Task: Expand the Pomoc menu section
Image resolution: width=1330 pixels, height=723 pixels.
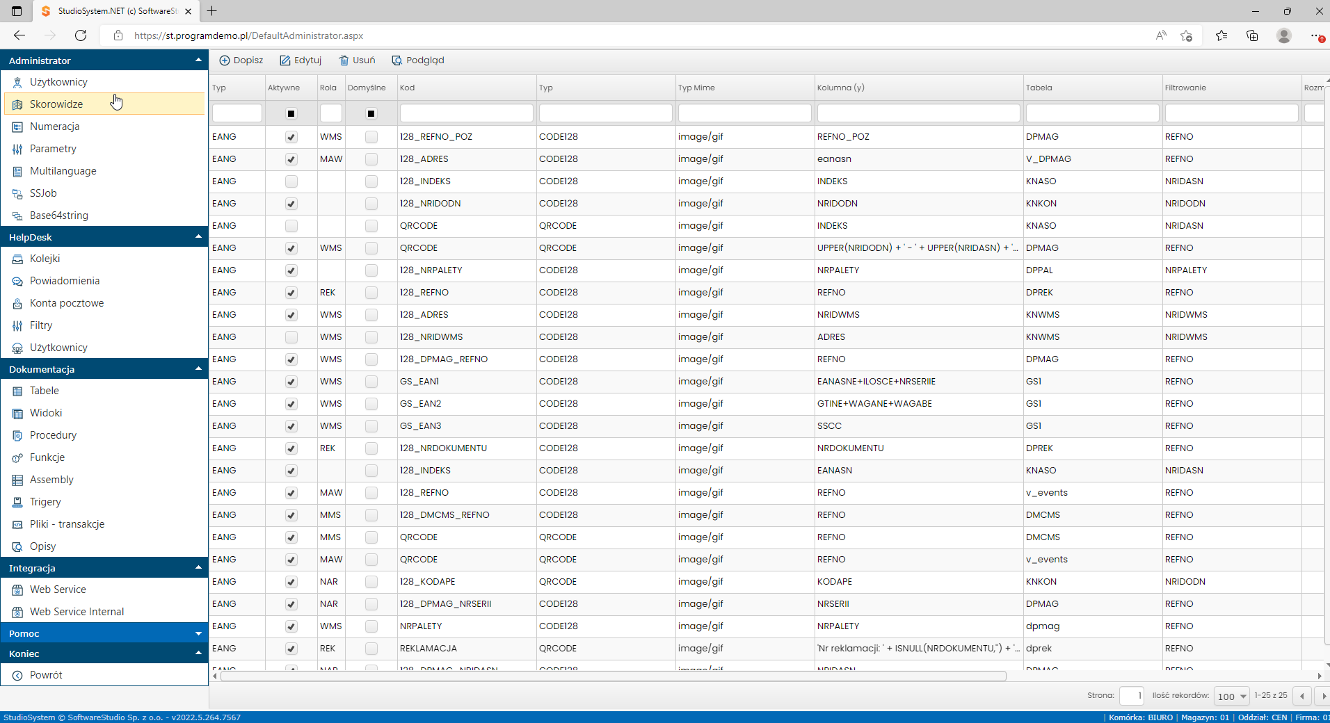Action: (198, 633)
